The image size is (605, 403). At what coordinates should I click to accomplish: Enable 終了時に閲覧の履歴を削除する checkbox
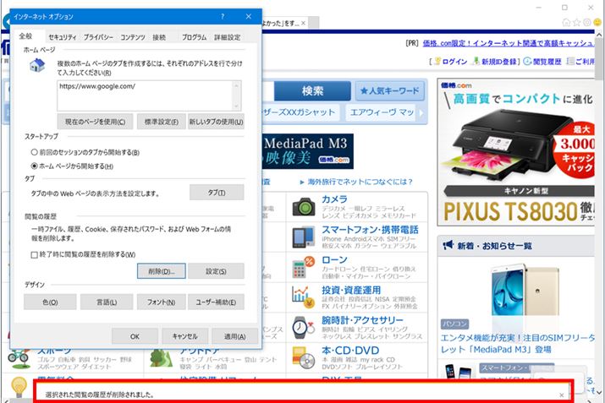34,254
